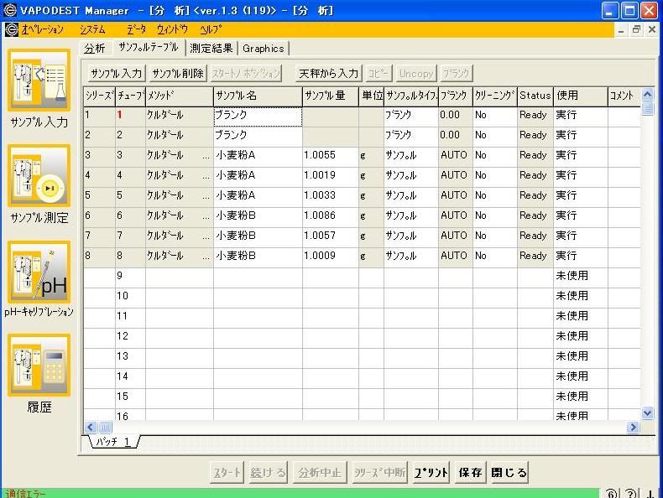Image resolution: width=663 pixels, height=498 pixels.
Task: Open method ellipsis for row 3 クルダール
Action: pyautogui.click(x=206, y=156)
